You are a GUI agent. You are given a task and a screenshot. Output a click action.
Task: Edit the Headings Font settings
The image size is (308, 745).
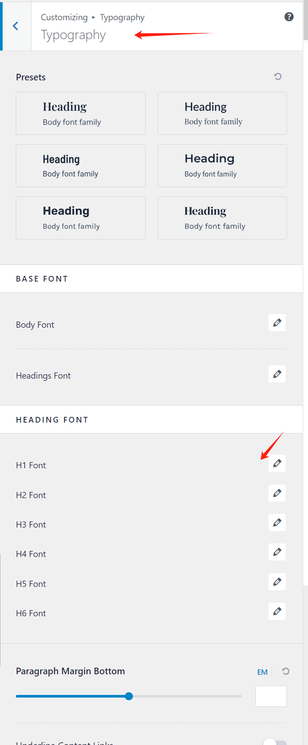tap(277, 374)
